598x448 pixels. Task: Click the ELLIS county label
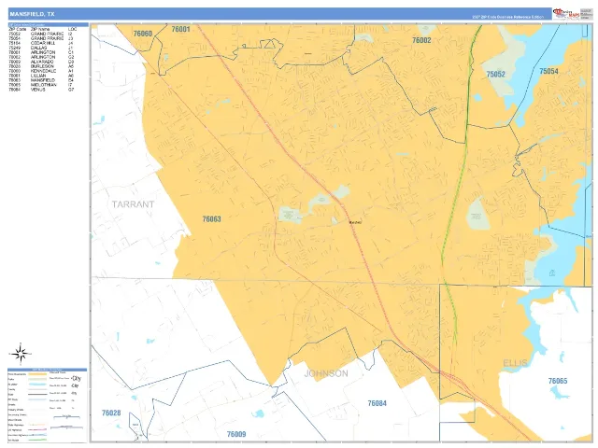515,363
